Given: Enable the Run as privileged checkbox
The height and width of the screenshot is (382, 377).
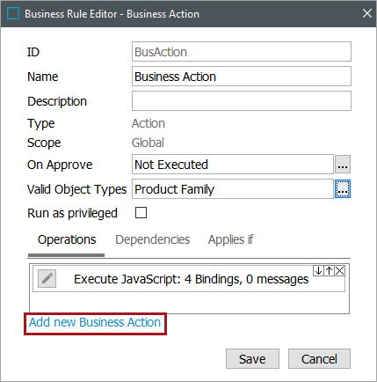Looking at the screenshot, I should [141, 213].
